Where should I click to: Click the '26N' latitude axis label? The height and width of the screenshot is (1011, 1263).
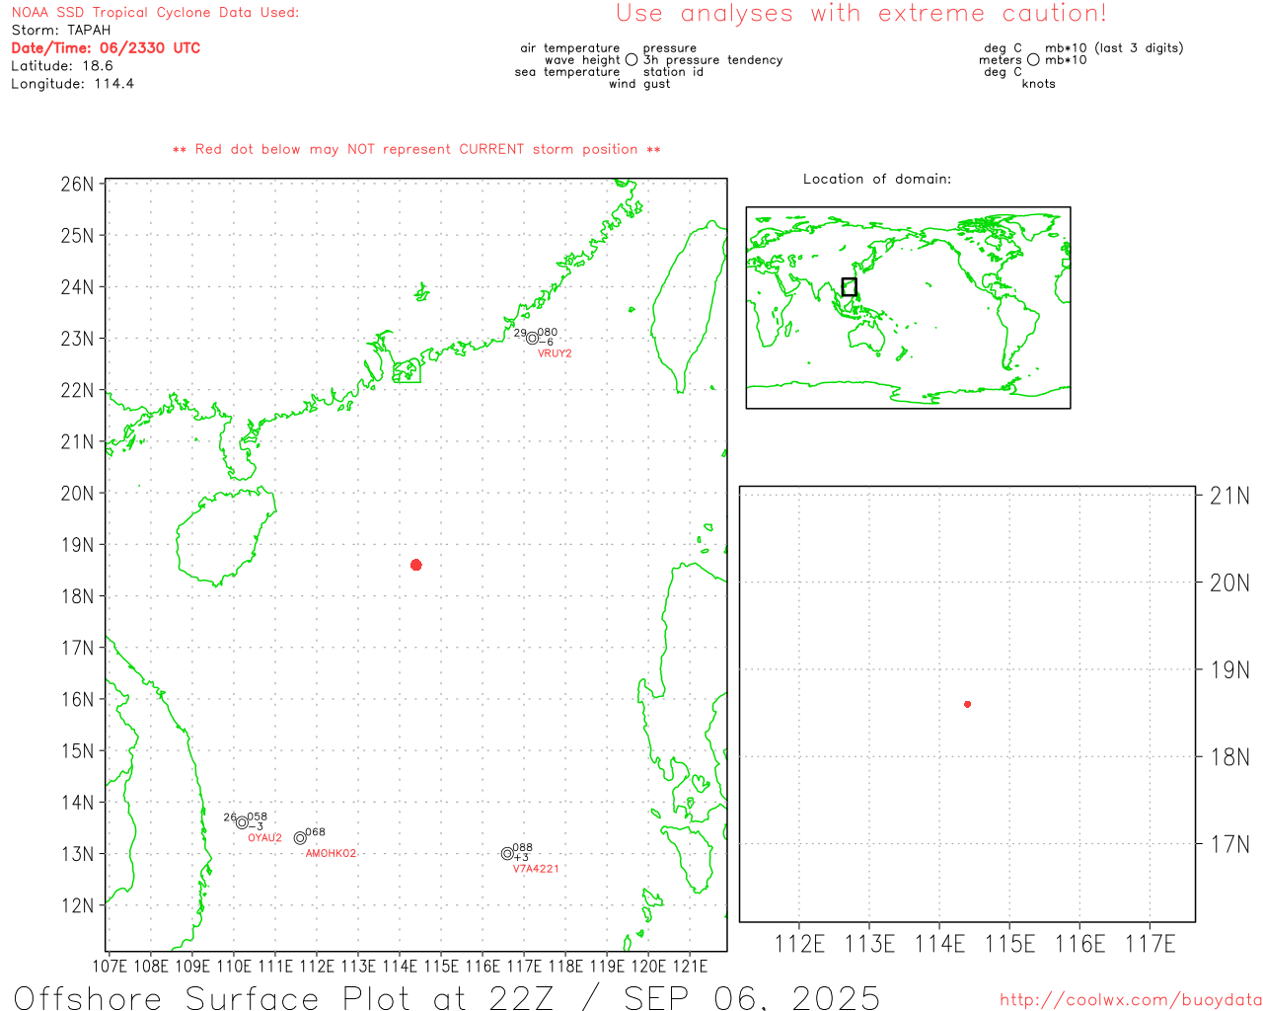(78, 185)
